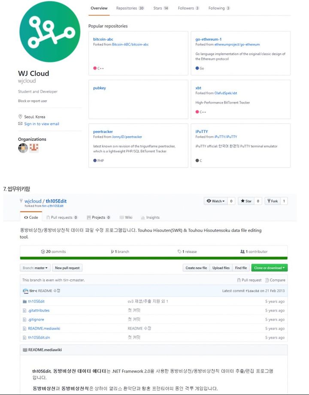Follow the Bitcoin-ABC/bitcoin-abc fork source link
Image resolution: width=309 pixels, height=395 pixels.
(x=130, y=45)
